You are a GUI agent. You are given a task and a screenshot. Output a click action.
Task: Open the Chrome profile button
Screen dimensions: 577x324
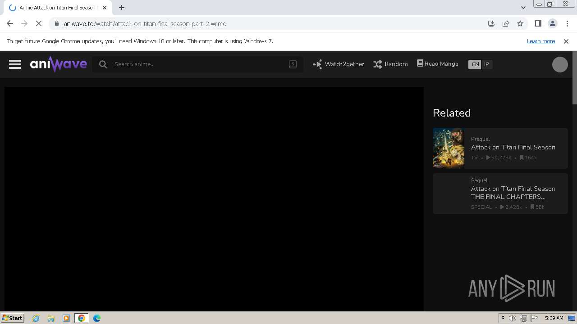(x=553, y=23)
